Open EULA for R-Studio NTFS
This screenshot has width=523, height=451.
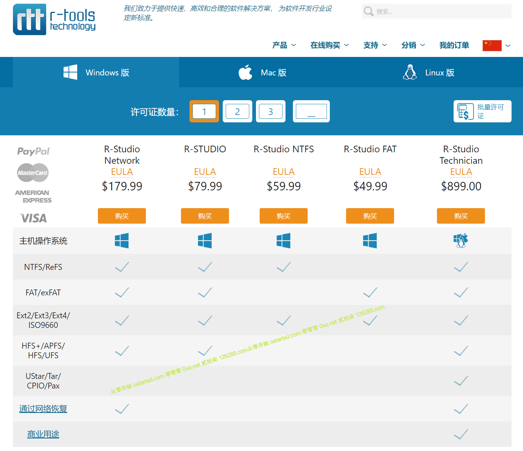click(x=284, y=172)
